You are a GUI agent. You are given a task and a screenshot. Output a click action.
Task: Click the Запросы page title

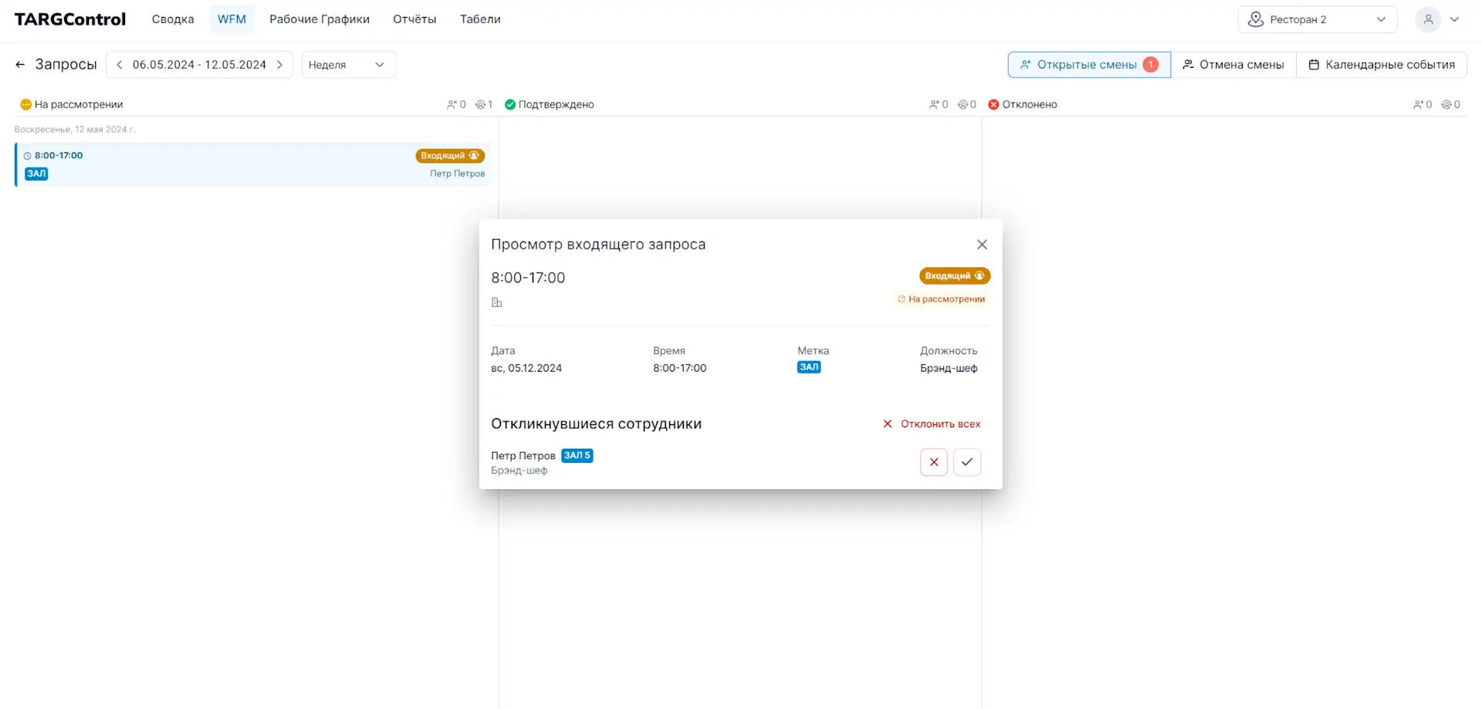pyautogui.click(x=66, y=65)
